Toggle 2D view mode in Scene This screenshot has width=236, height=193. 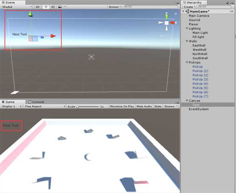(x=37, y=7)
